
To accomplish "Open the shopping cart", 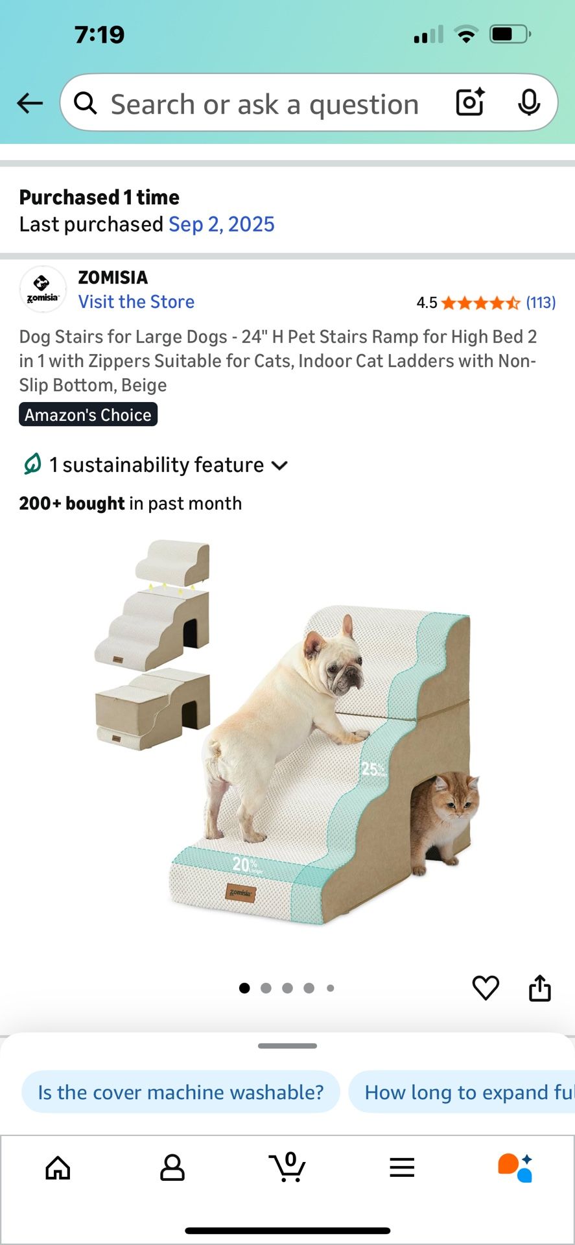I will pos(287,1167).
